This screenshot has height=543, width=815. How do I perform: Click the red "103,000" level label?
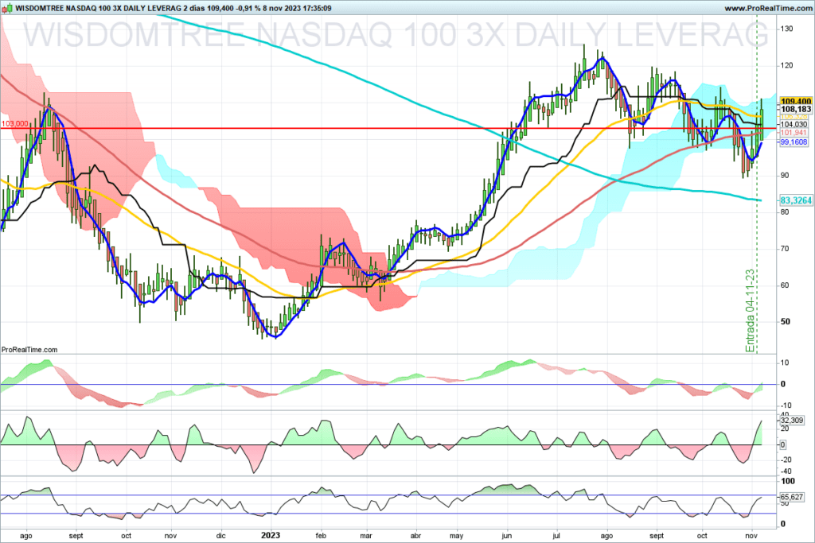(x=14, y=123)
